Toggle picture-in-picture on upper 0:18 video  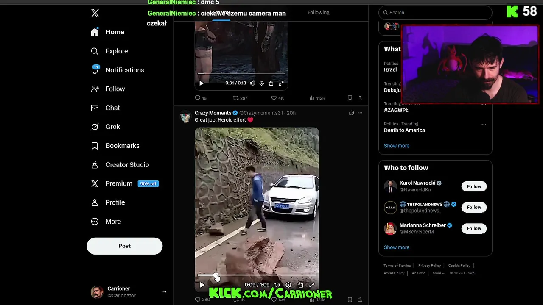click(x=271, y=83)
